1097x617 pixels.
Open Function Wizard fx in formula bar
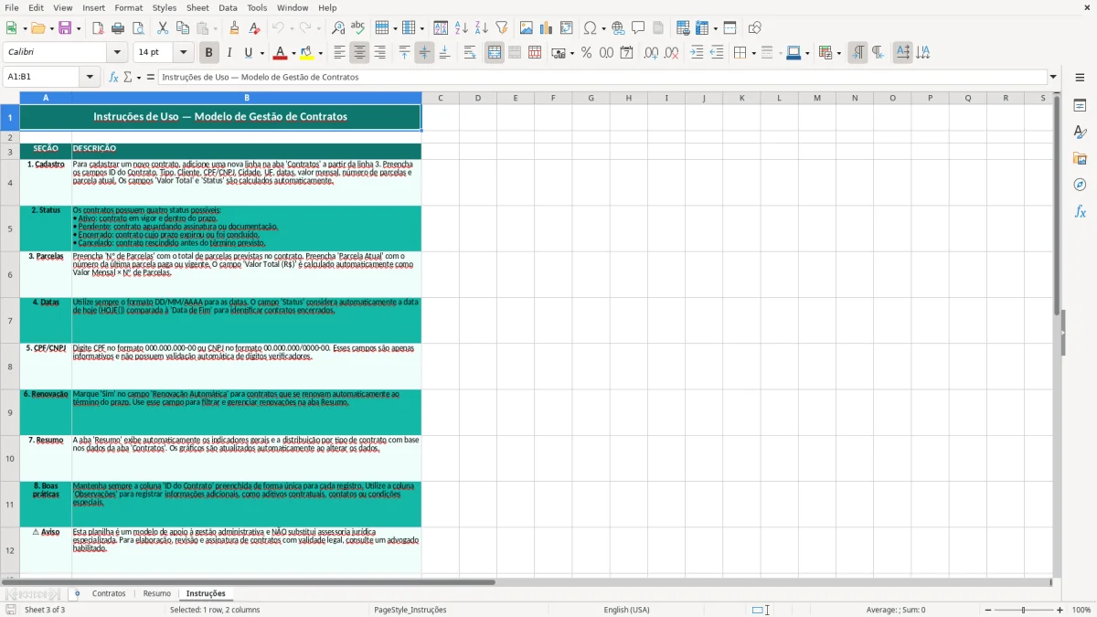point(113,77)
